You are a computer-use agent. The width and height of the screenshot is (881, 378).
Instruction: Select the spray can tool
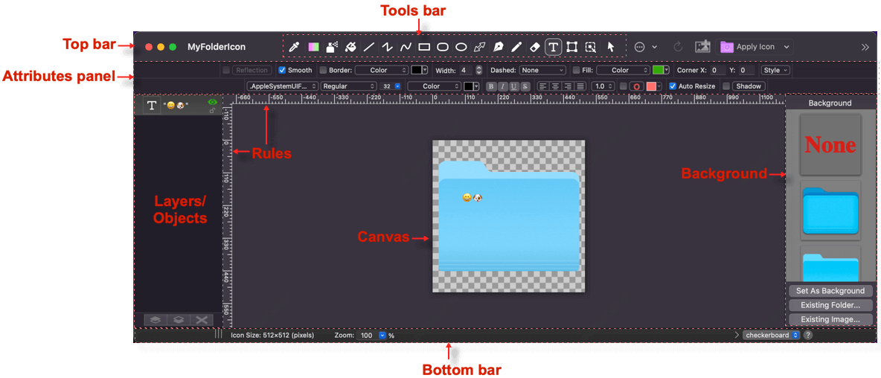tap(332, 47)
